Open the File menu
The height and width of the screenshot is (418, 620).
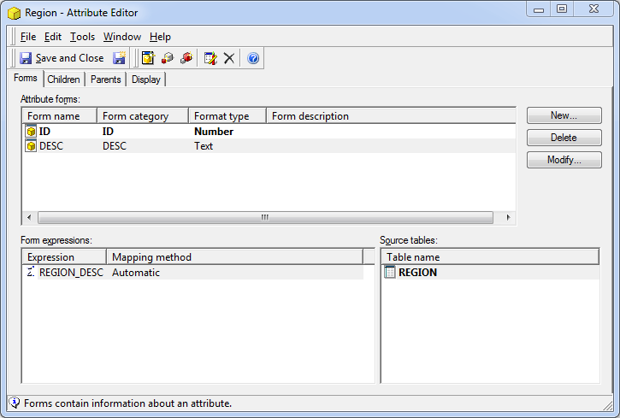(28, 37)
